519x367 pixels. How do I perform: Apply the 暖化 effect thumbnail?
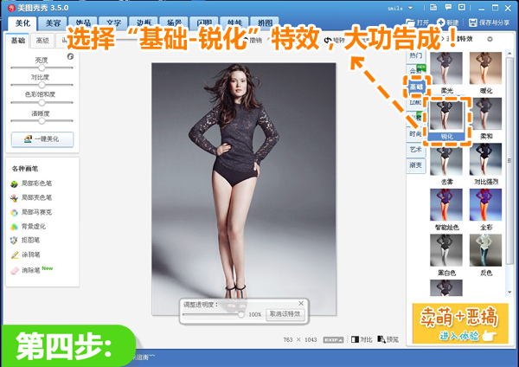[x=485, y=68]
